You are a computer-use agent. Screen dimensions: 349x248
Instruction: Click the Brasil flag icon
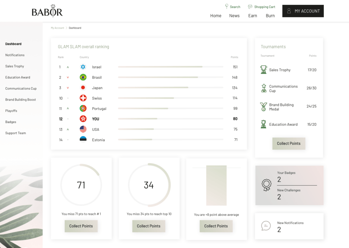click(83, 77)
